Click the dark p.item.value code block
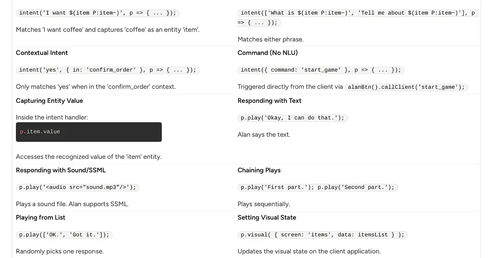Viewport: 492px width, 258px height. coord(89,132)
